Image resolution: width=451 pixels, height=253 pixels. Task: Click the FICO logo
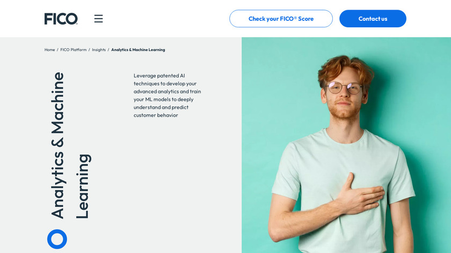pyautogui.click(x=61, y=19)
